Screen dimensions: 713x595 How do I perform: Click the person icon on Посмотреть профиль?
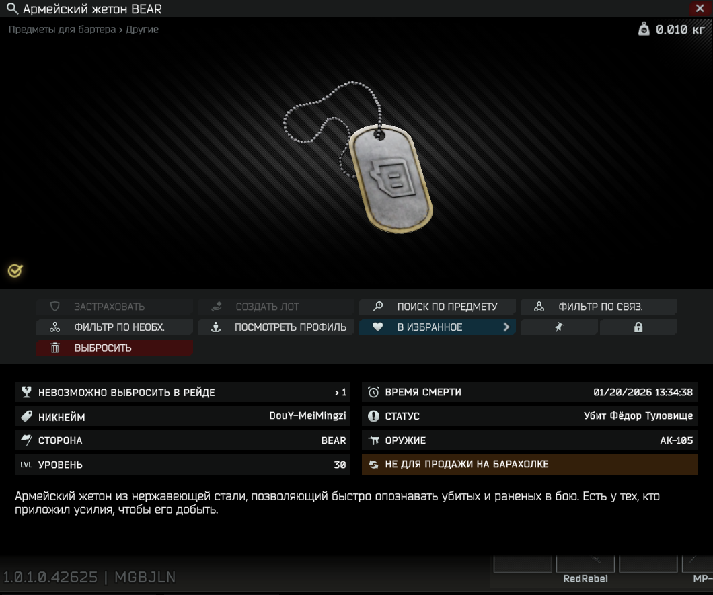click(216, 327)
